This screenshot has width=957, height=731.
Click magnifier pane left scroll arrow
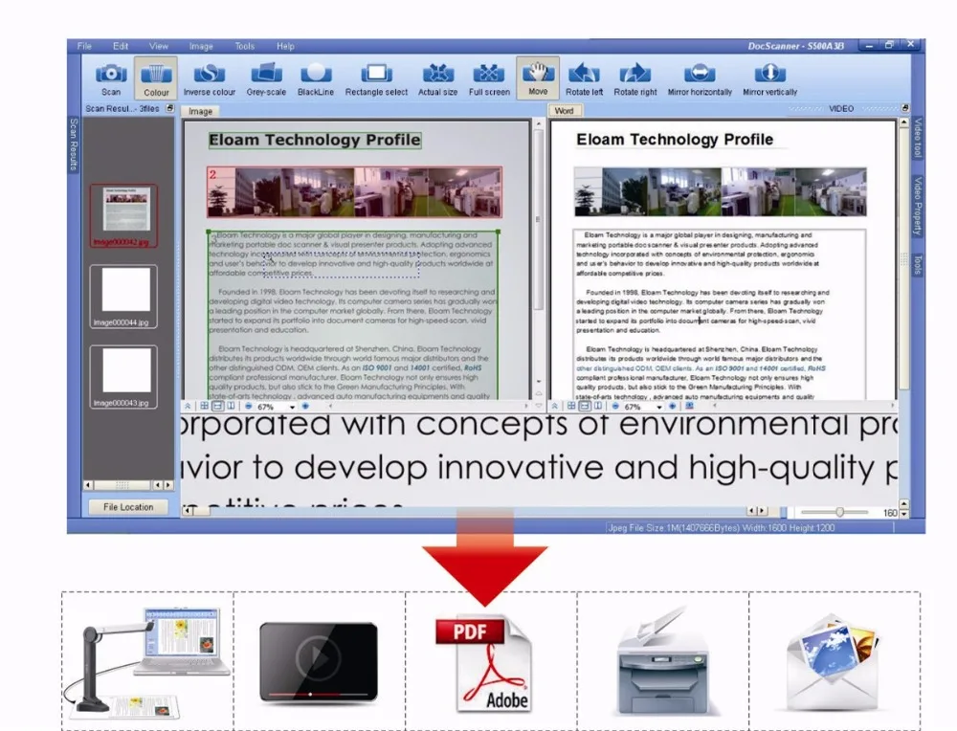click(189, 511)
